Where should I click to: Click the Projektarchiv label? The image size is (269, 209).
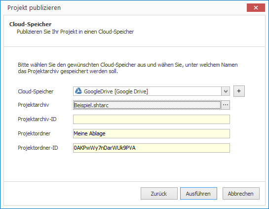[34, 105]
